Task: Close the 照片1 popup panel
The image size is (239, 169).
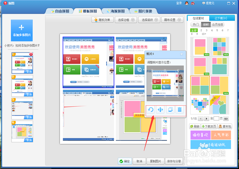Action: [x=181, y=54]
